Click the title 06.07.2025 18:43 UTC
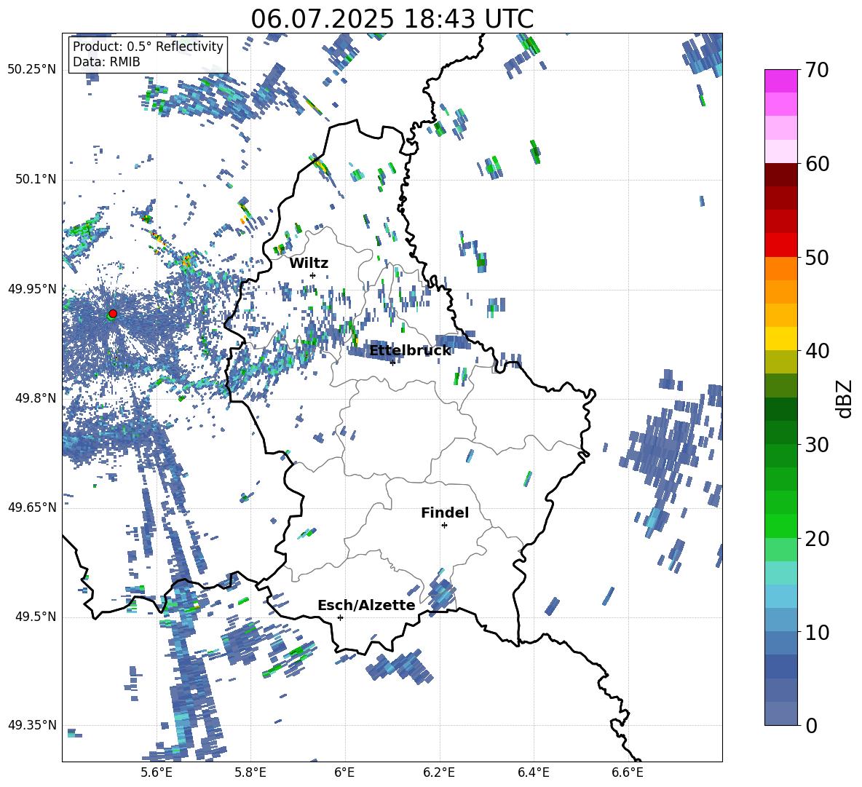The height and width of the screenshot is (787, 862). 392,19
